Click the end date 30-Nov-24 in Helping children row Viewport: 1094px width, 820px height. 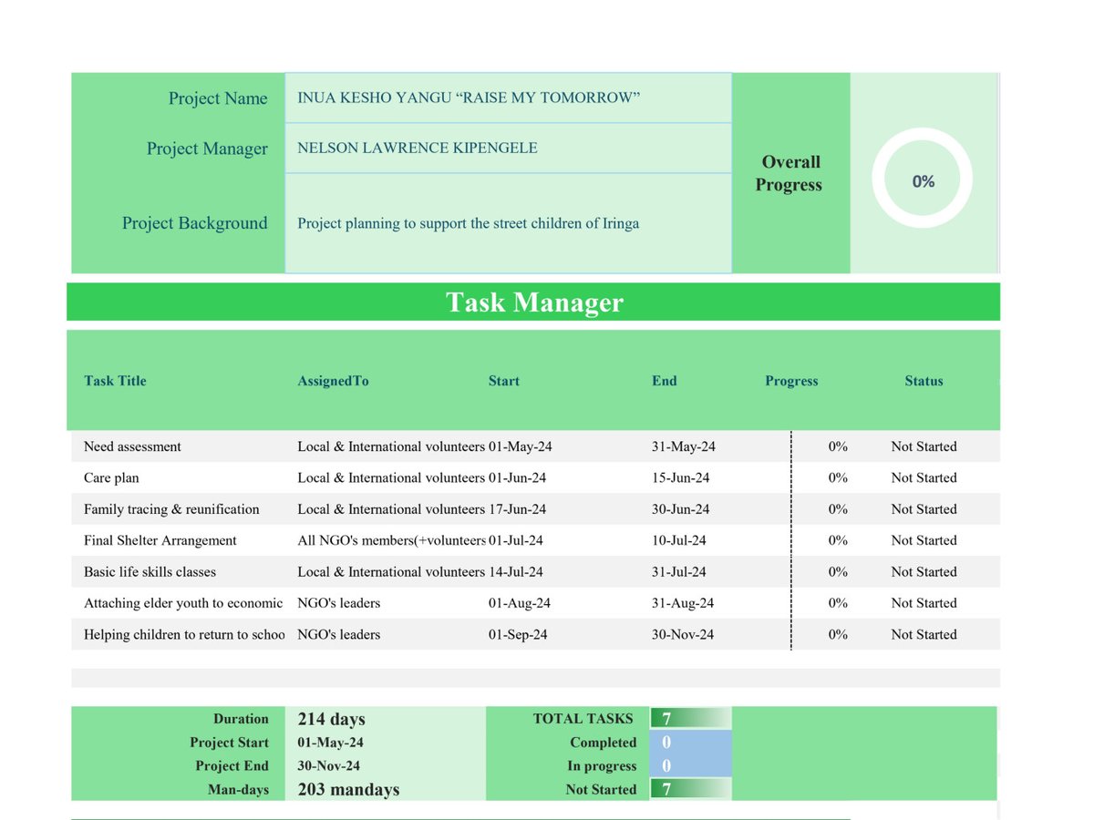tap(683, 634)
